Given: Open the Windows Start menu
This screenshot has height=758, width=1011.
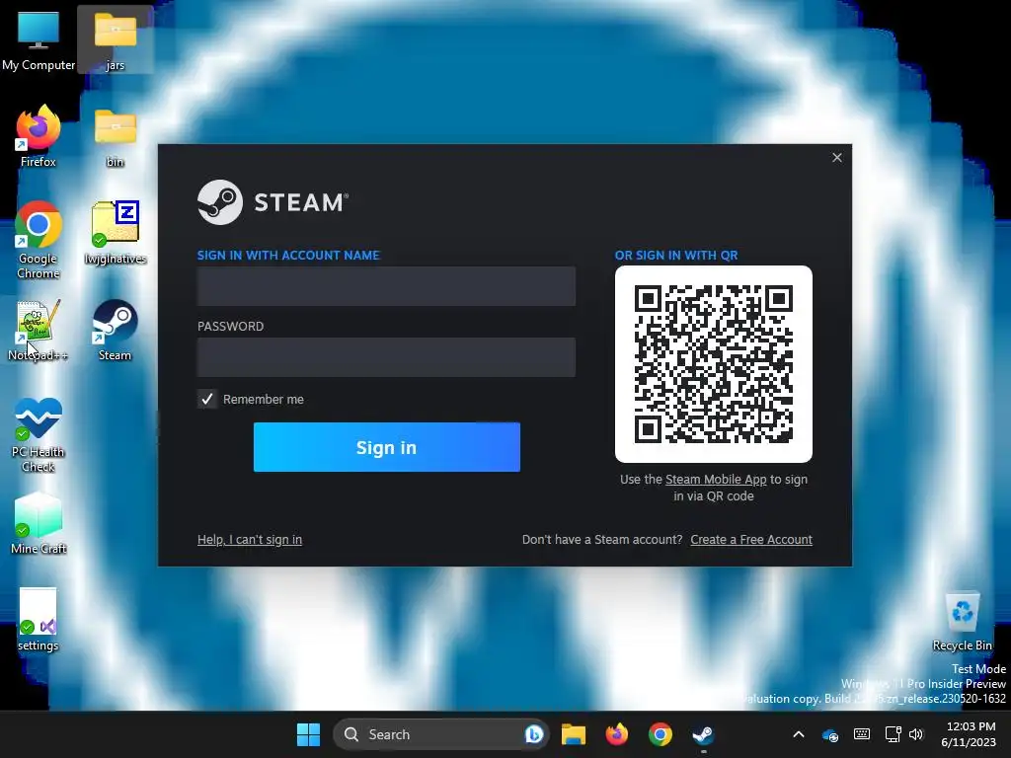Looking at the screenshot, I should pos(308,734).
